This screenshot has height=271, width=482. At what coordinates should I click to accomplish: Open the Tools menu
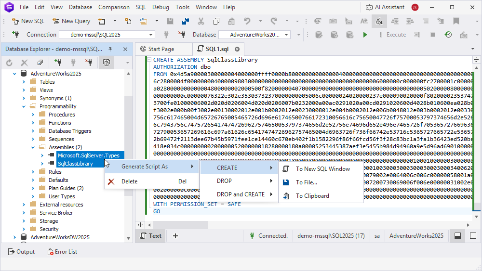click(x=182, y=7)
